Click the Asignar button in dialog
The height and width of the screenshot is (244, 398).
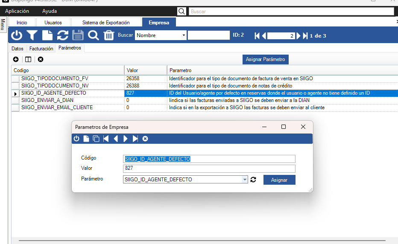279,180
